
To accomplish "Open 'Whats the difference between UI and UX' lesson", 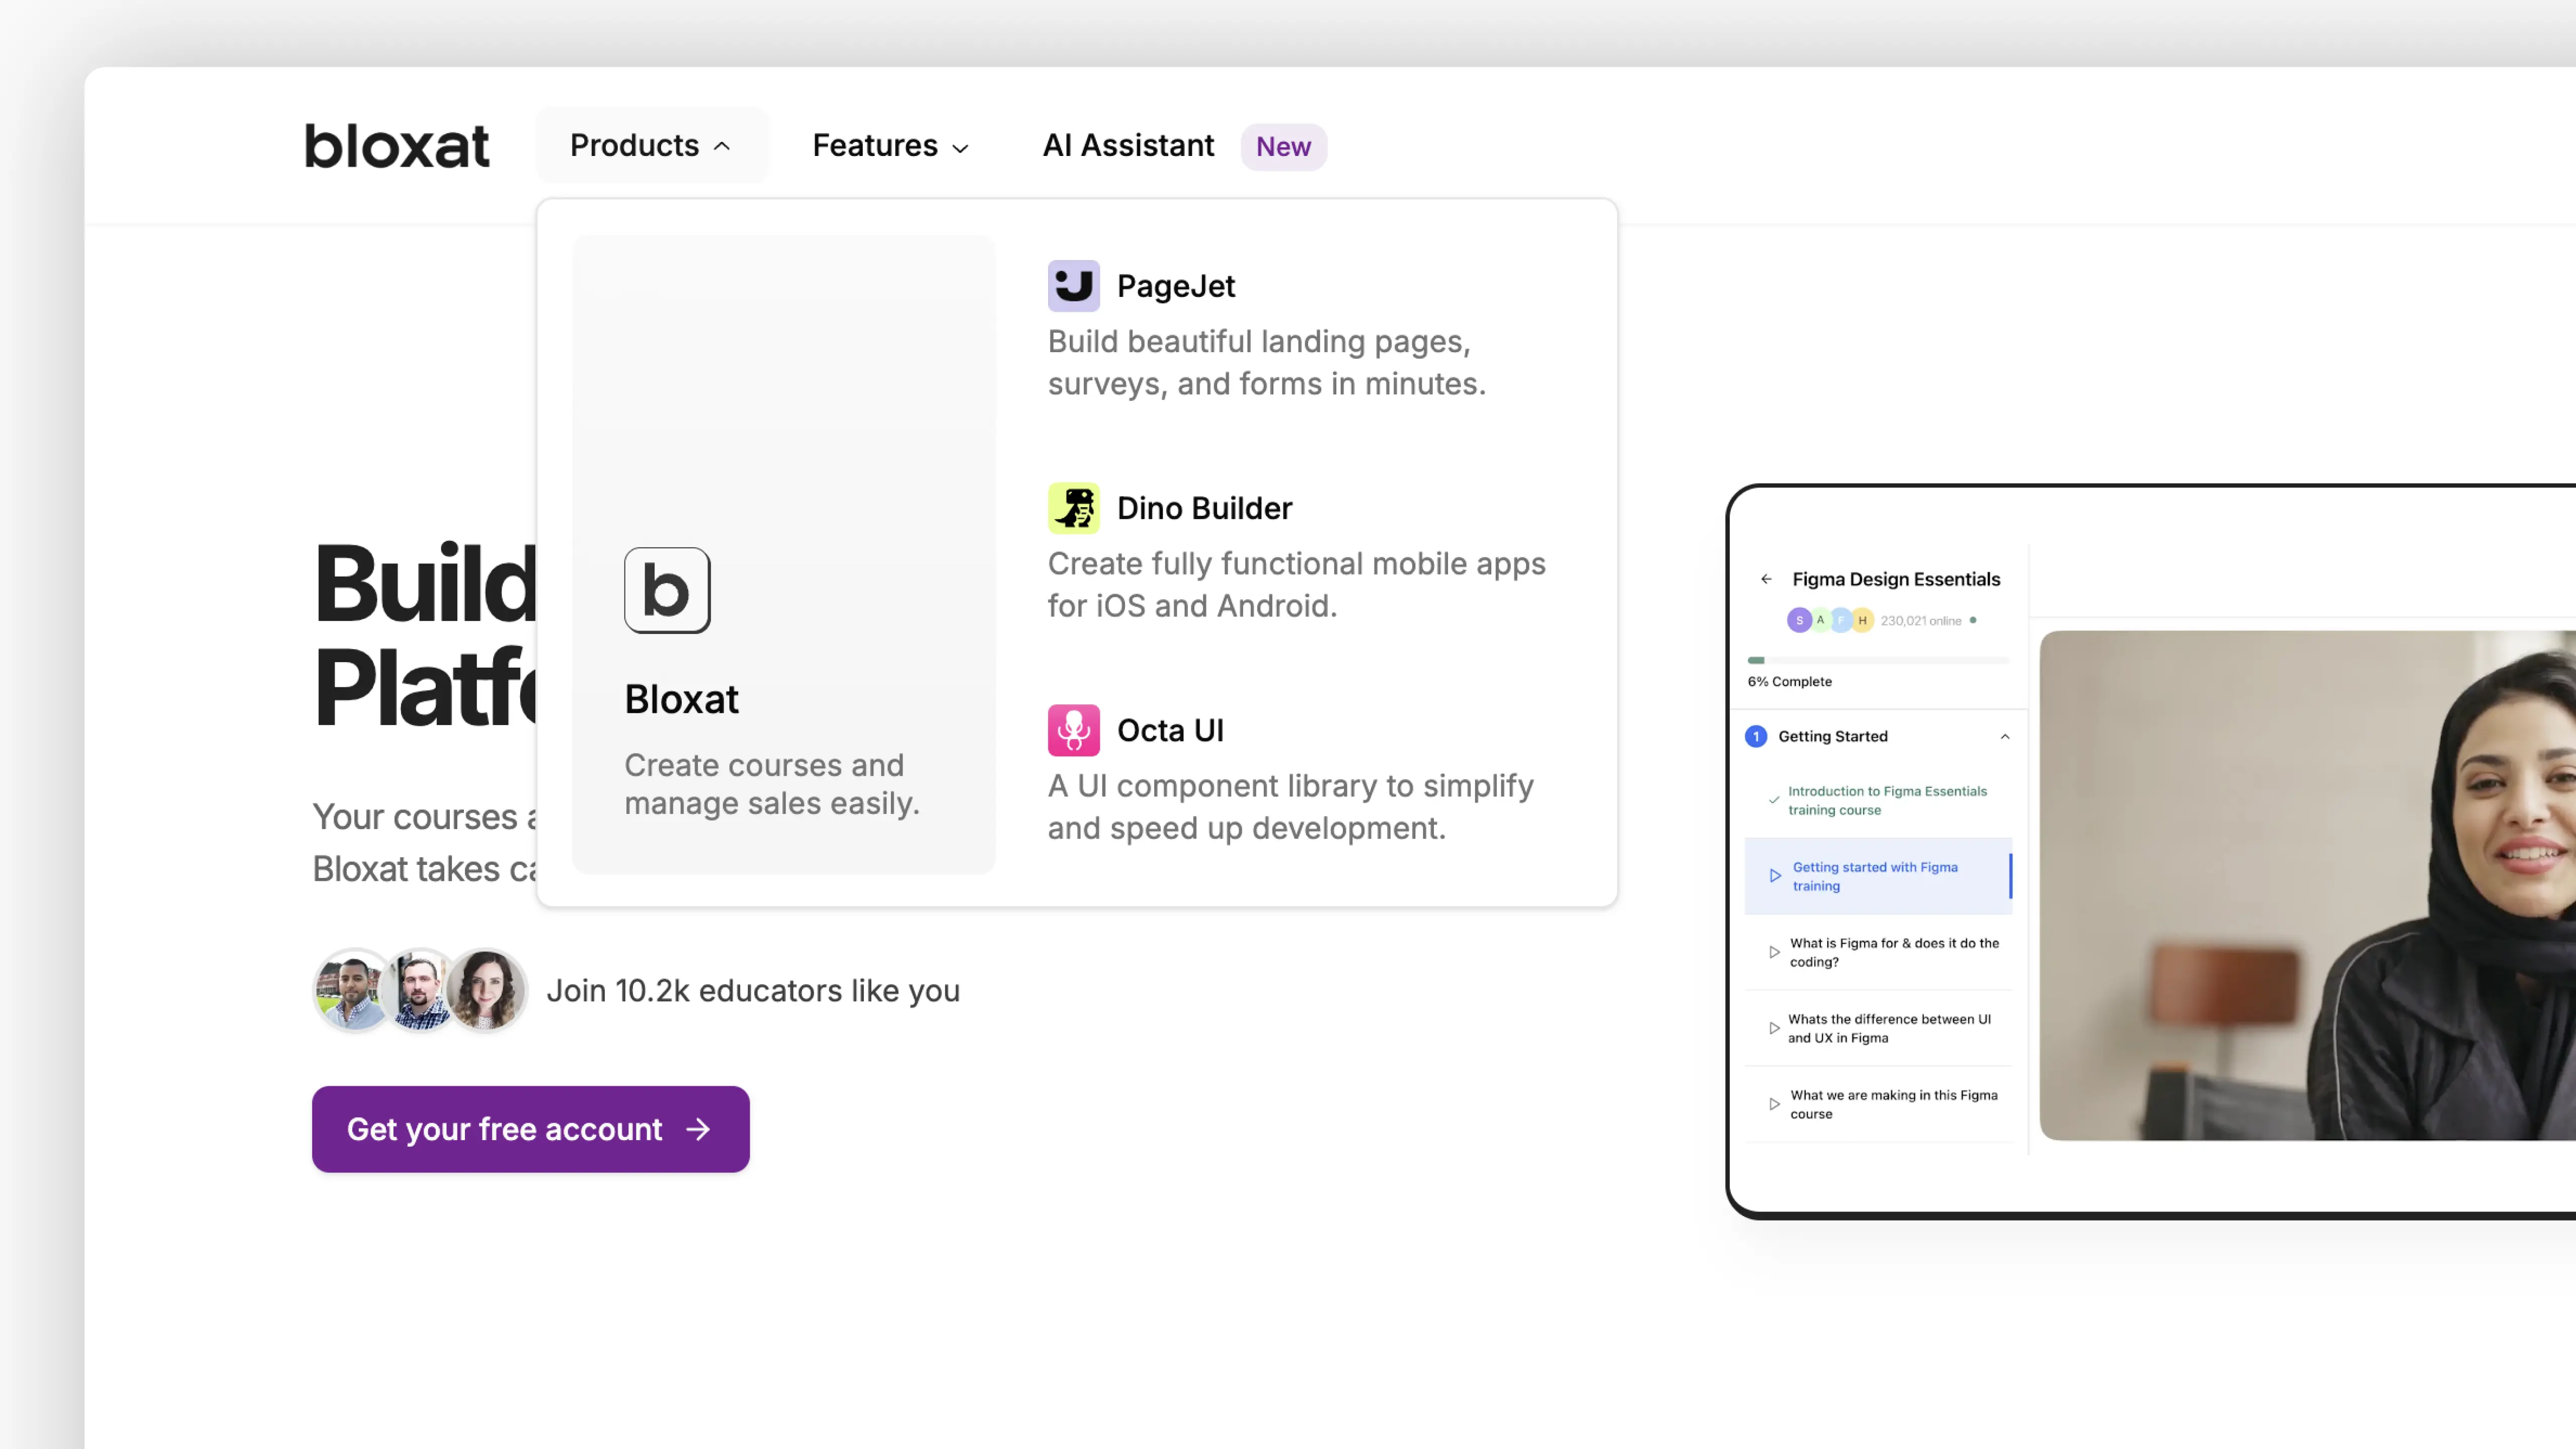I will (x=1889, y=1028).
